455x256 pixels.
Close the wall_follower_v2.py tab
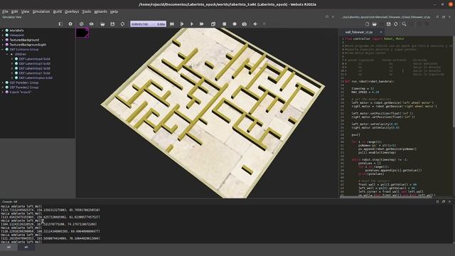(381, 32)
